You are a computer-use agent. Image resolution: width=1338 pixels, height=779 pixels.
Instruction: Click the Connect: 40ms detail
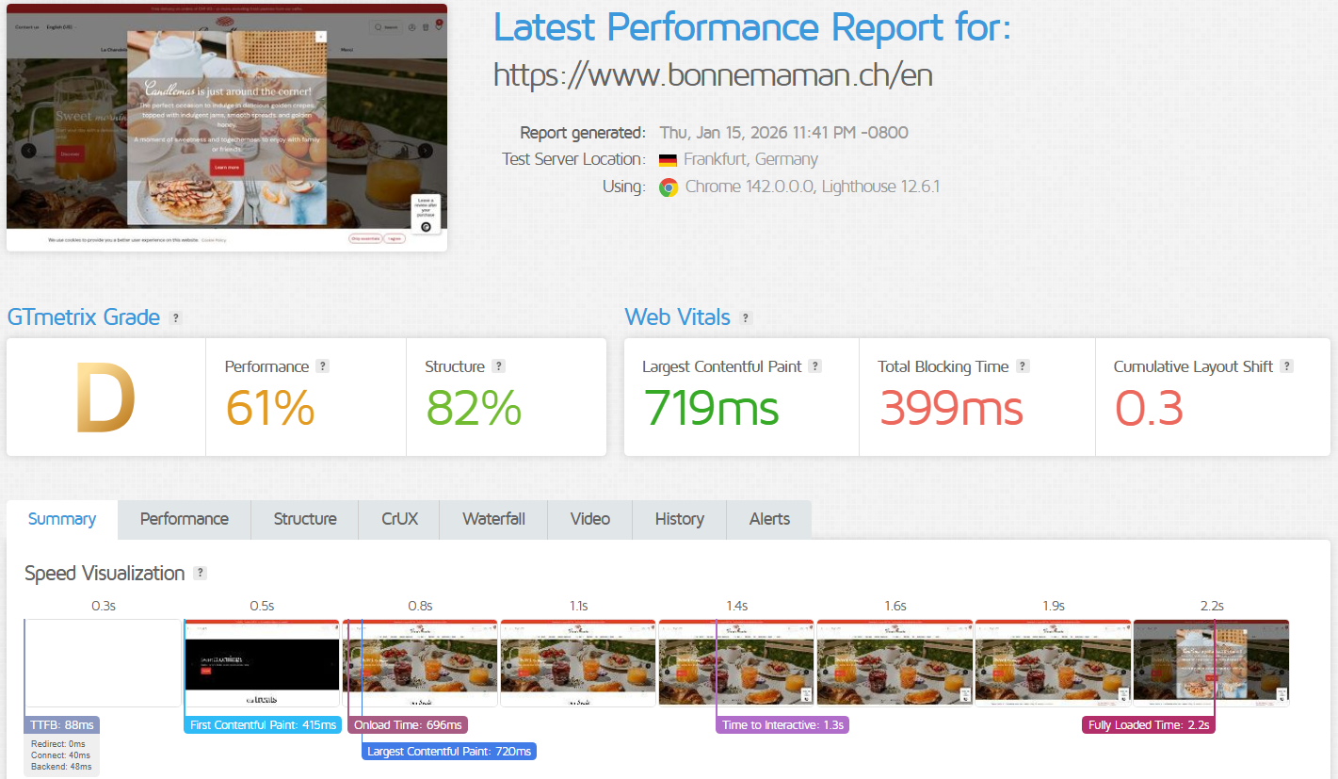click(61, 755)
